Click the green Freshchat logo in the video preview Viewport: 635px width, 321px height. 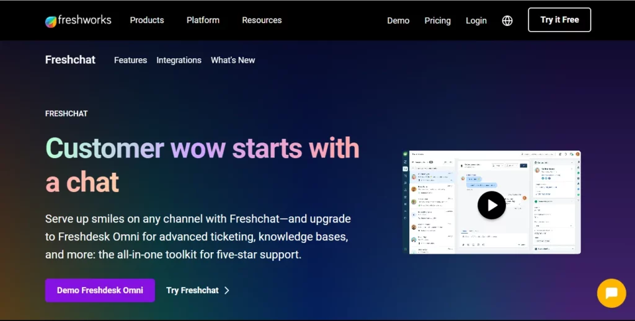[x=406, y=154]
